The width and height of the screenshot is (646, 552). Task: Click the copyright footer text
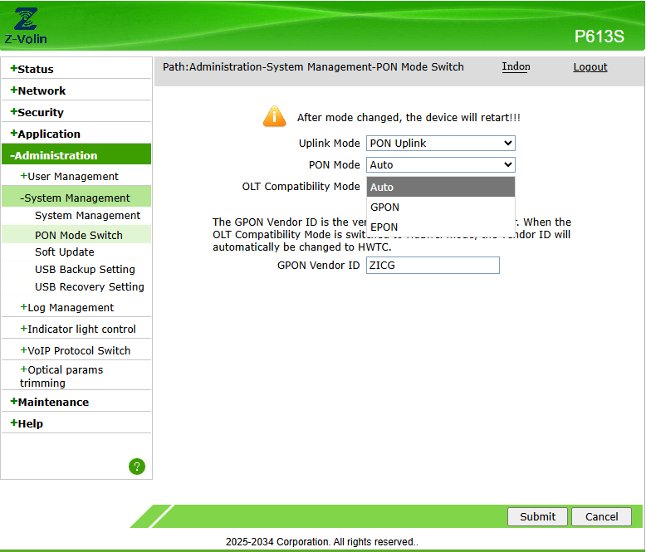(322, 541)
